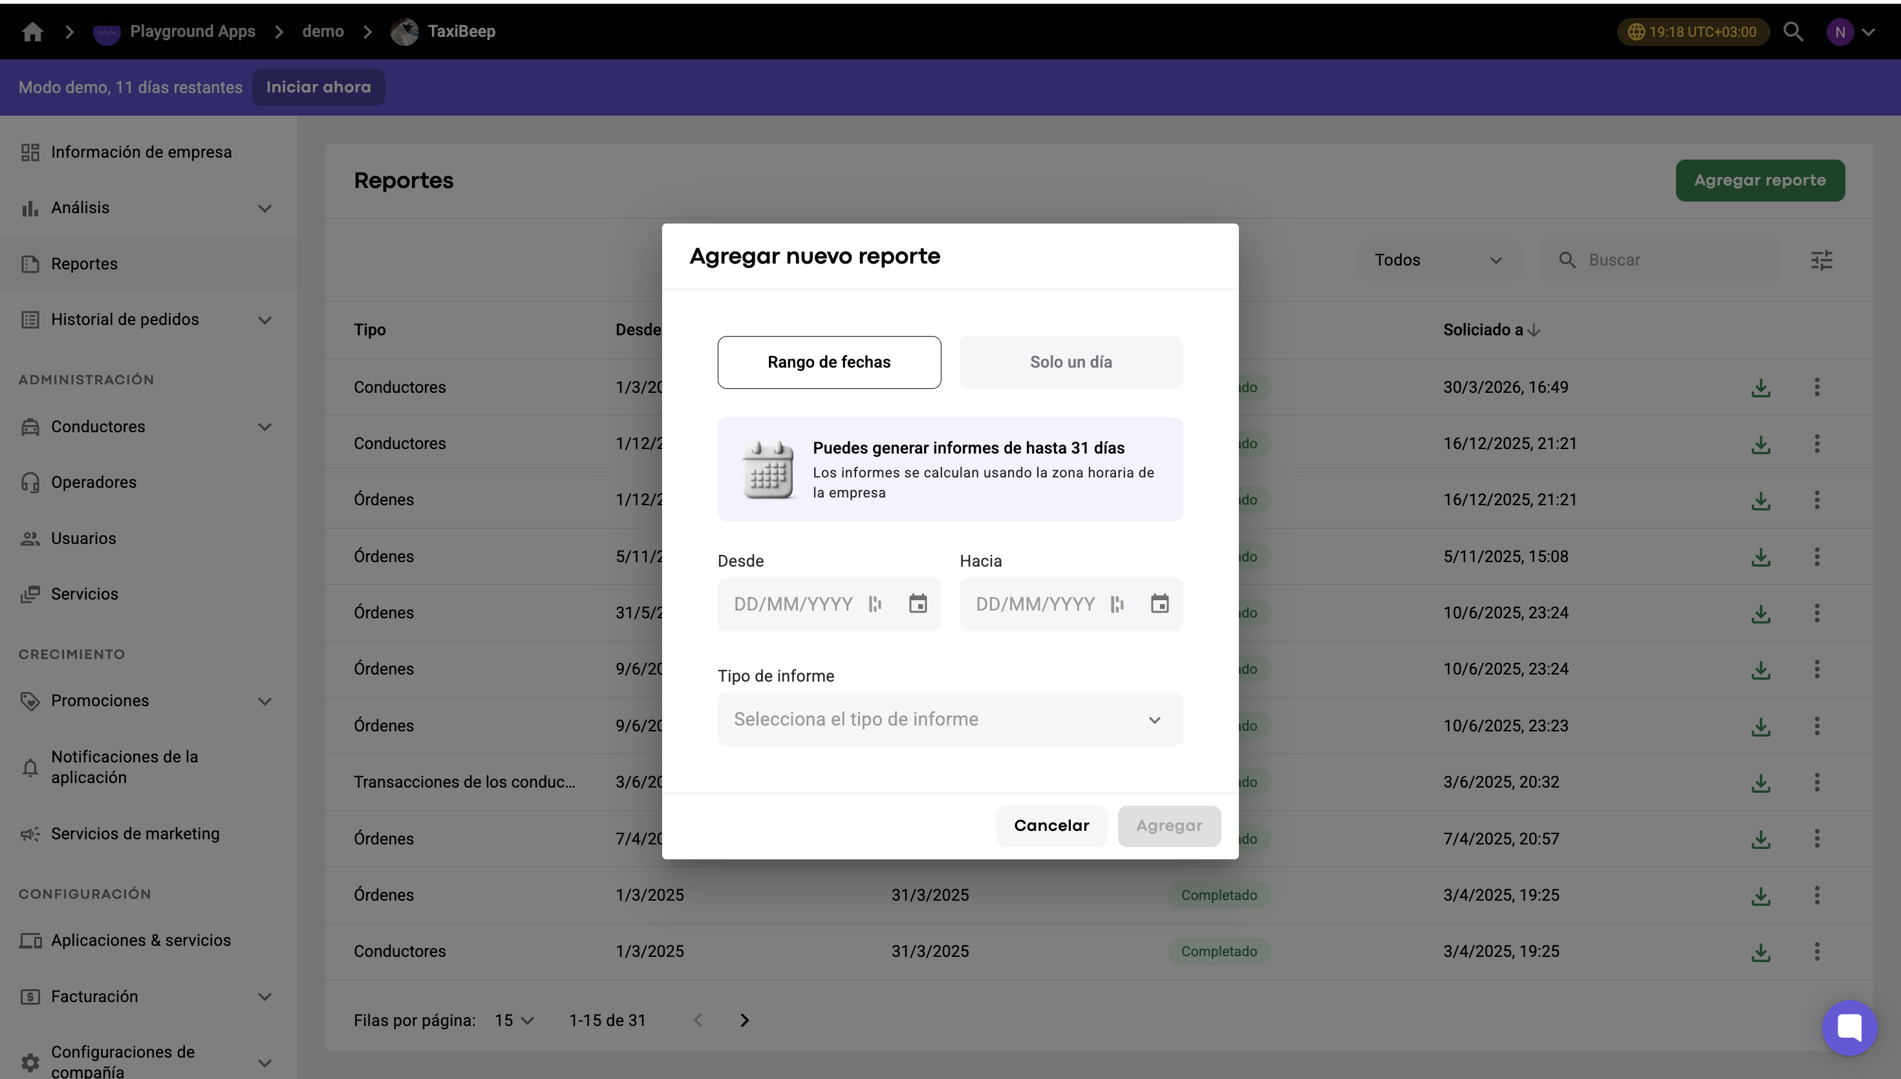Open more options for 3/4/2025 Conductores row
The height and width of the screenshot is (1079, 1901).
point(1816,952)
